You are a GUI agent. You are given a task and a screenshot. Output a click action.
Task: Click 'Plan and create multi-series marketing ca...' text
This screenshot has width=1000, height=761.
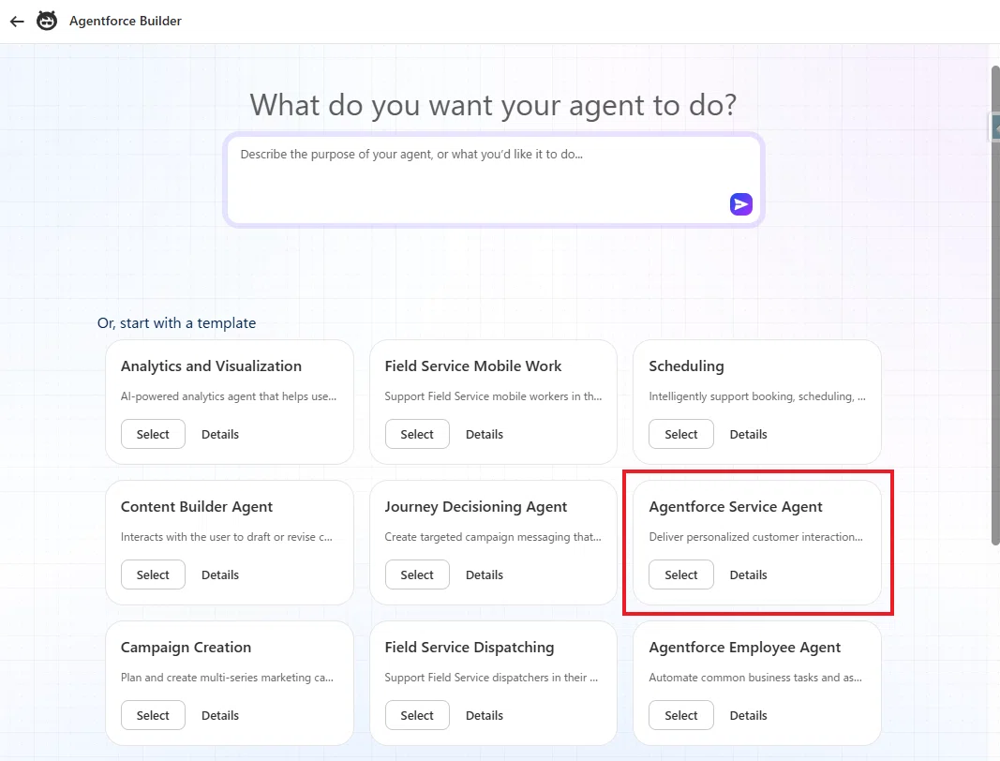[227, 678]
